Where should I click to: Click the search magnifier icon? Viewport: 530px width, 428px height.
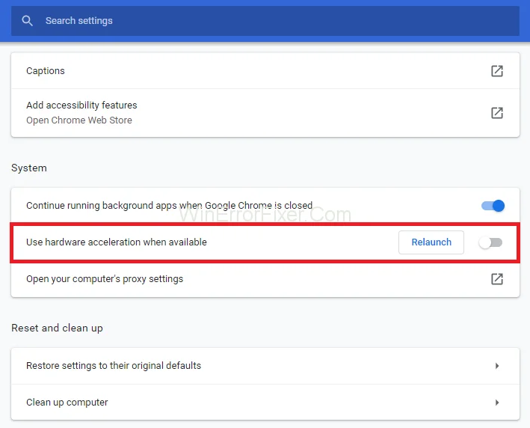tap(27, 21)
